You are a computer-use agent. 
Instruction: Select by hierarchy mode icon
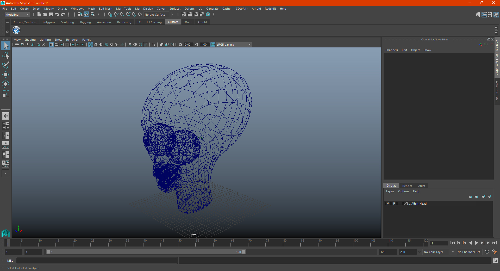[x=80, y=15]
